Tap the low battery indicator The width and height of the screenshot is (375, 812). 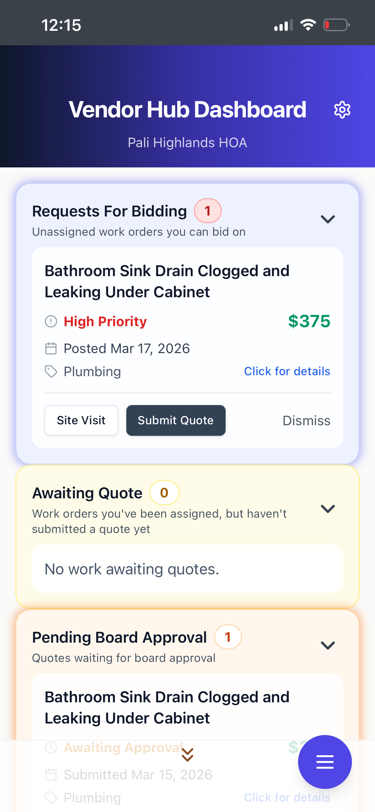coord(336,25)
